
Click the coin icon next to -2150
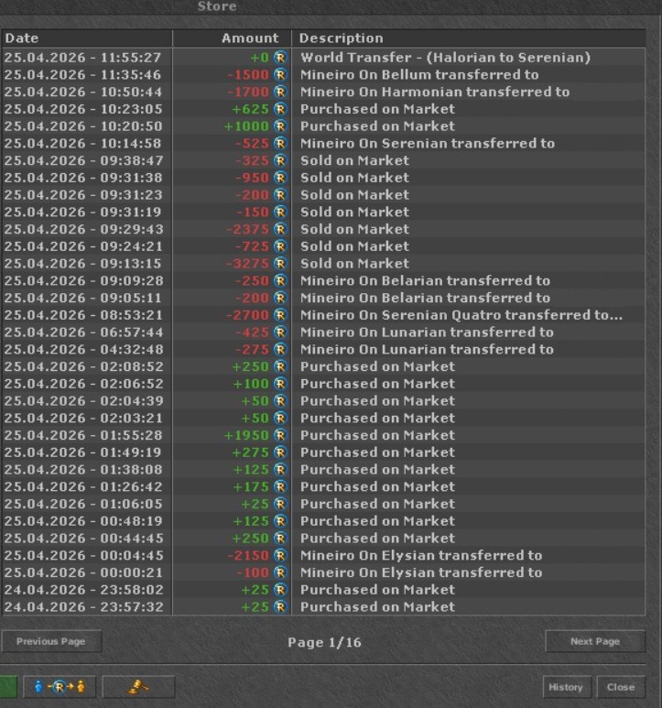[x=280, y=555]
